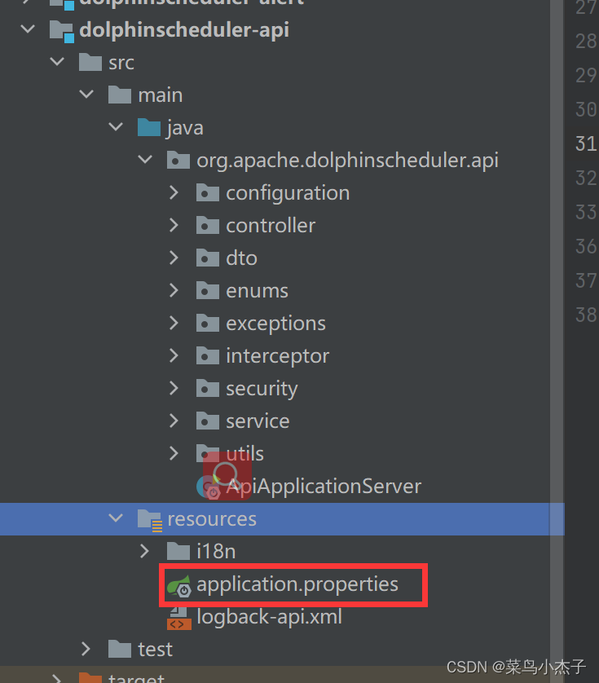
Task: Click the configuration package icon
Action: click(x=208, y=192)
